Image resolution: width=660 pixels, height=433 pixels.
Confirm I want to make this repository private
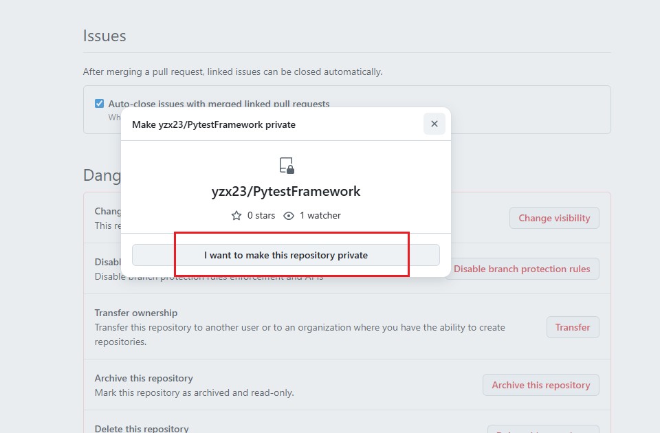(x=286, y=255)
